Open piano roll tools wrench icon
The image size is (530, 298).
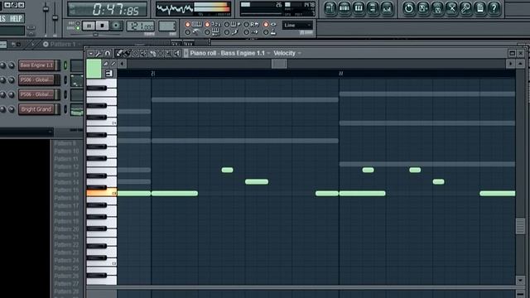[99, 53]
